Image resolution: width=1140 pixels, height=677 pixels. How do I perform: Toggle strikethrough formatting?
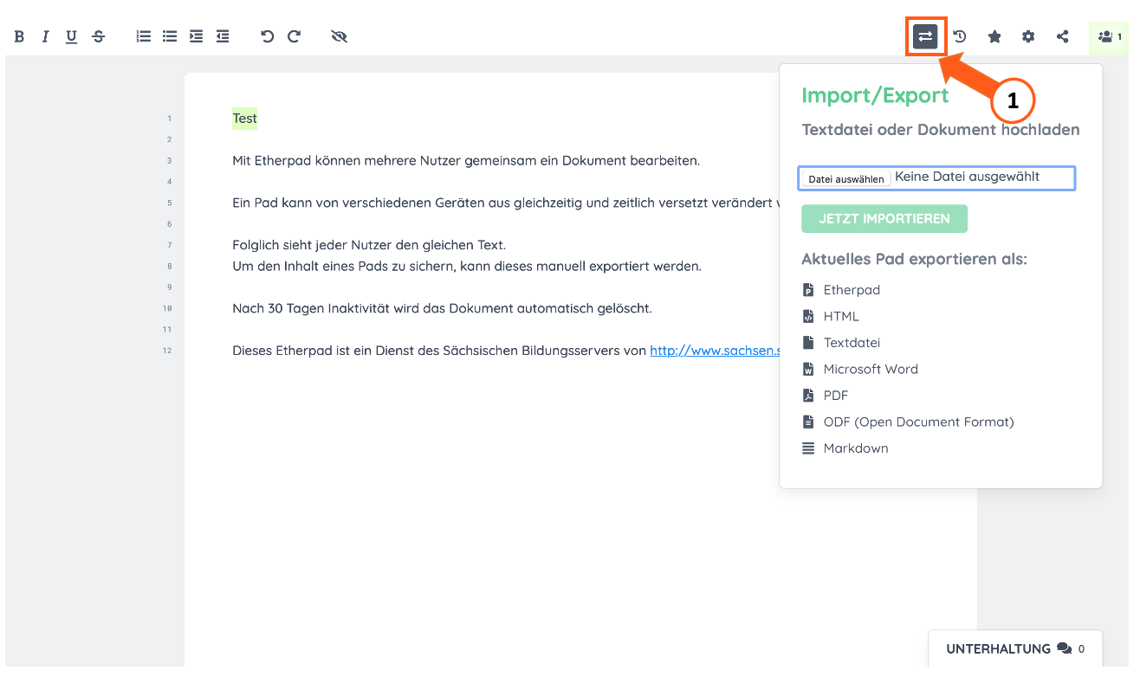coord(98,36)
